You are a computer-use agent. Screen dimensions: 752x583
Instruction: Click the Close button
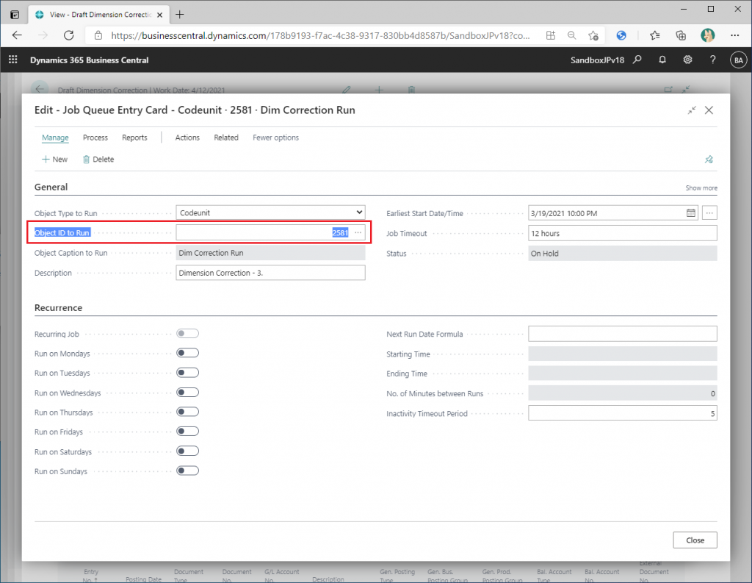click(695, 540)
